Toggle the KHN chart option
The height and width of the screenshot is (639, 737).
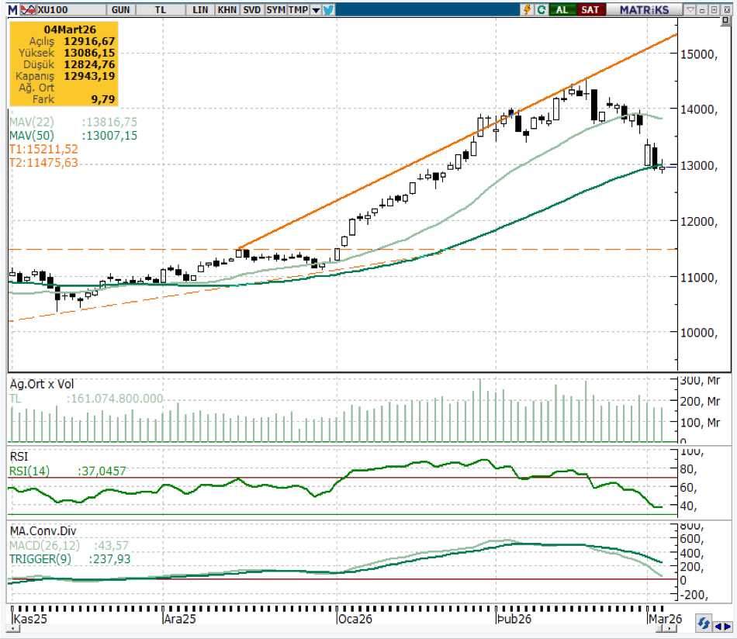point(227,9)
